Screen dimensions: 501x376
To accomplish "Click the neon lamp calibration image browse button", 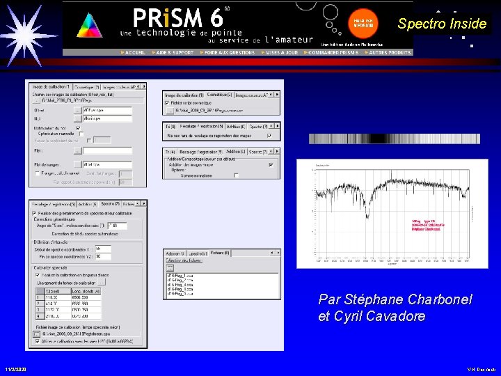I will [37, 334].
